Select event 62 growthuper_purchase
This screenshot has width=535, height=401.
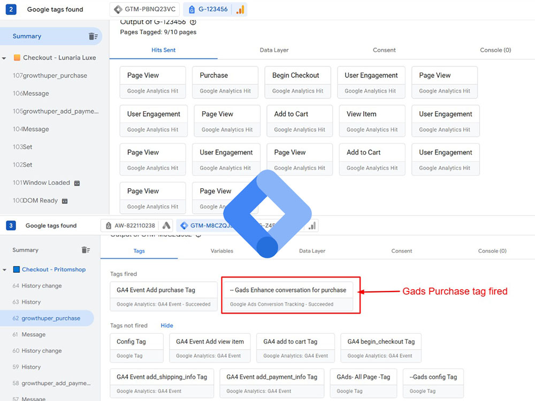47,318
